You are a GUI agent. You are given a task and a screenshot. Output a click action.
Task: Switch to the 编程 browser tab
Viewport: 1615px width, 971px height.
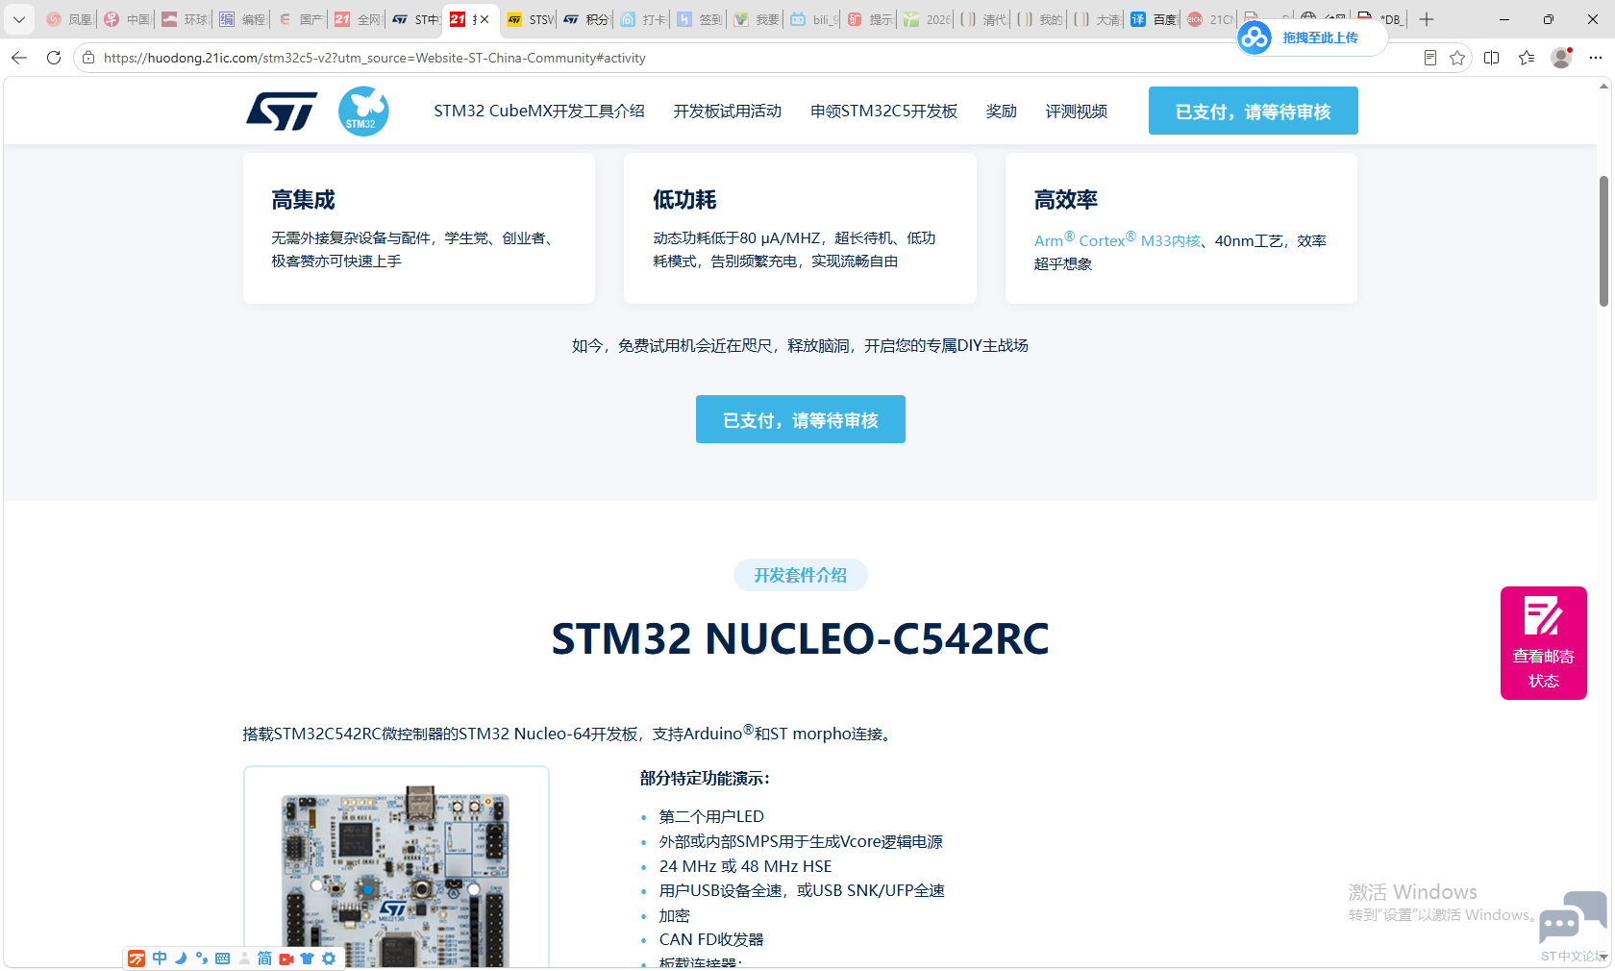pos(241,19)
